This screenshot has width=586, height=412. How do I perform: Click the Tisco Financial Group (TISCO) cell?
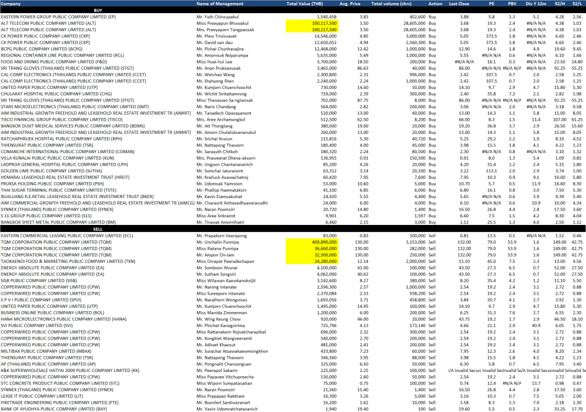(x=61, y=119)
